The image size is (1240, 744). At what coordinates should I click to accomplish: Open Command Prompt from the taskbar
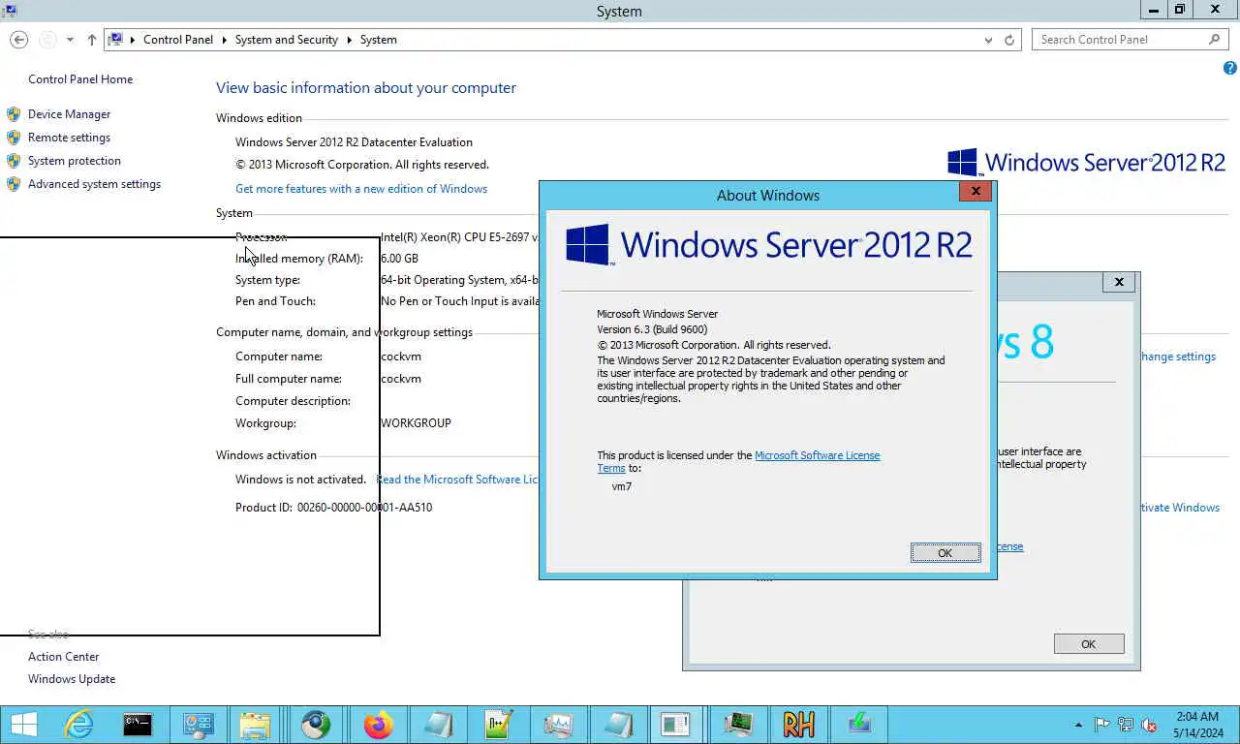[138, 725]
